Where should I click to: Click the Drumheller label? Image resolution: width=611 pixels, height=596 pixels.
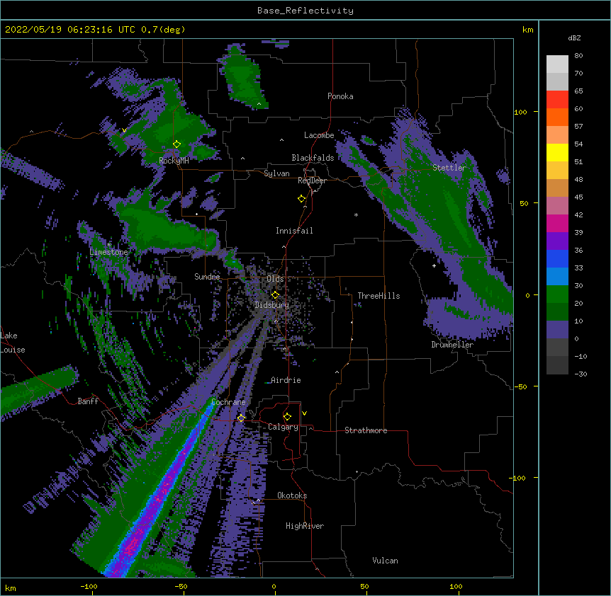tap(452, 345)
